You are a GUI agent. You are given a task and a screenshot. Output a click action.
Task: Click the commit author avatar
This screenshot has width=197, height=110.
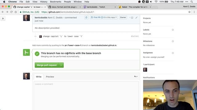40,36
